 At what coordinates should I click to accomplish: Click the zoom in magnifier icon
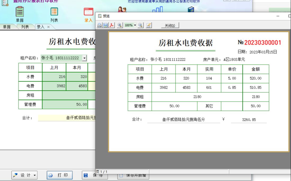pyautogui.click(x=119, y=25)
